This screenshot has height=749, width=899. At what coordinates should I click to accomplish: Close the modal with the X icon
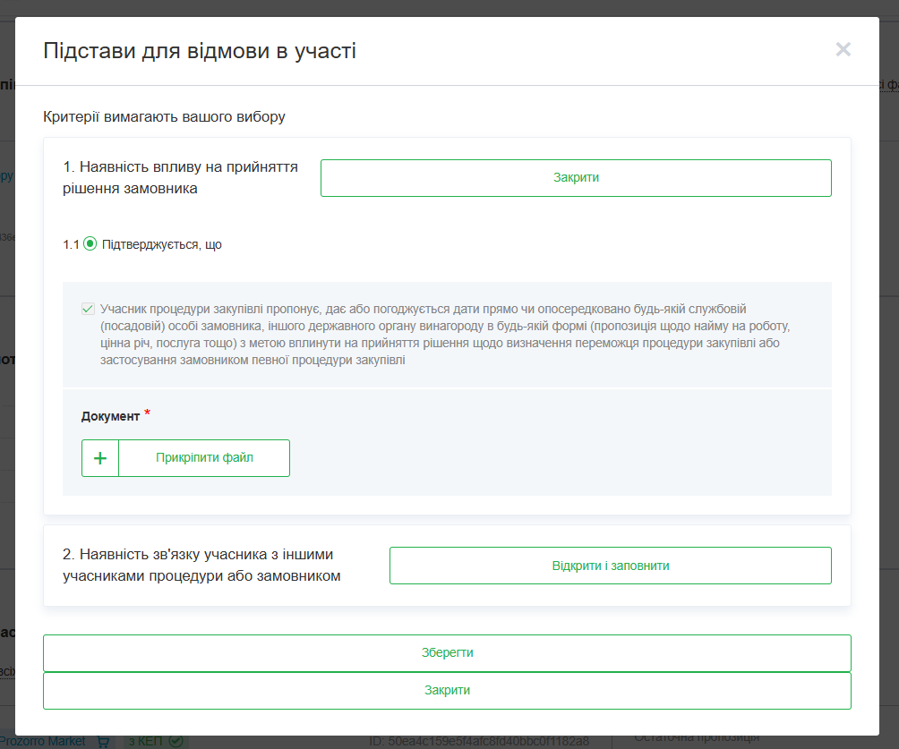click(x=843, y=50)
